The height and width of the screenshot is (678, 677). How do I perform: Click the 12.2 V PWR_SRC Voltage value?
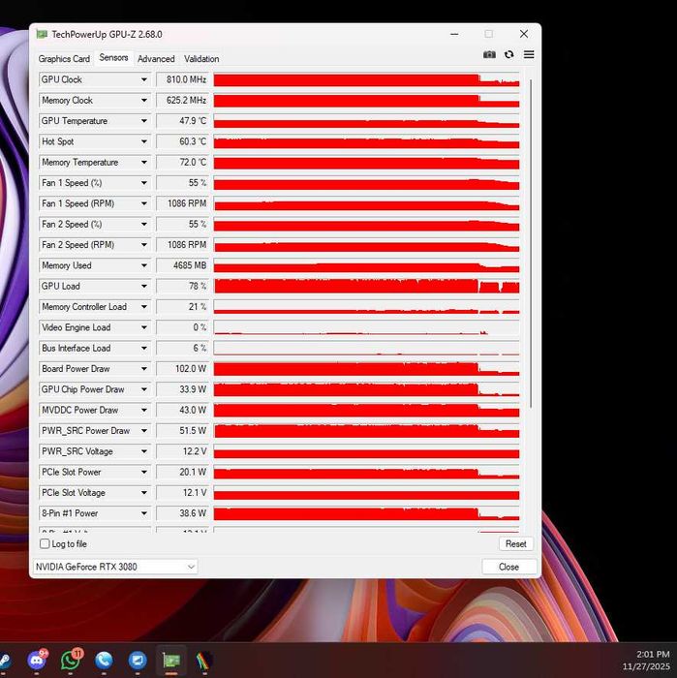coord(182,451)
